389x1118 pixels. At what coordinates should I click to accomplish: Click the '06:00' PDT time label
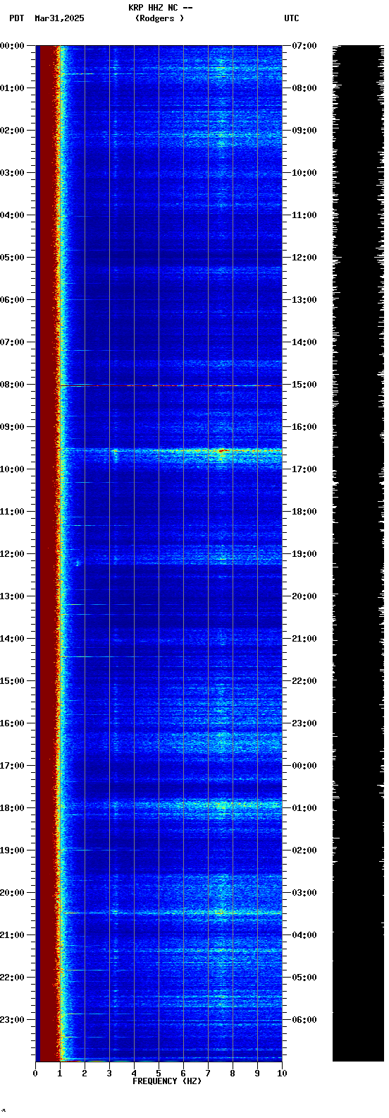point(13,300)
